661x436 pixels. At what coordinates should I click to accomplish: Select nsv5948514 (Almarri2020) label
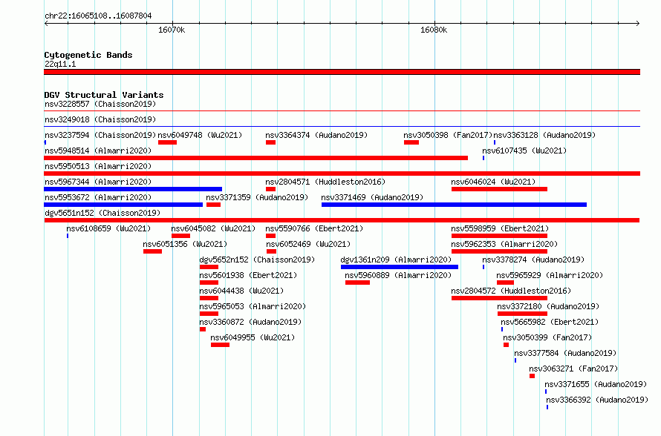(x=98, y=151)
